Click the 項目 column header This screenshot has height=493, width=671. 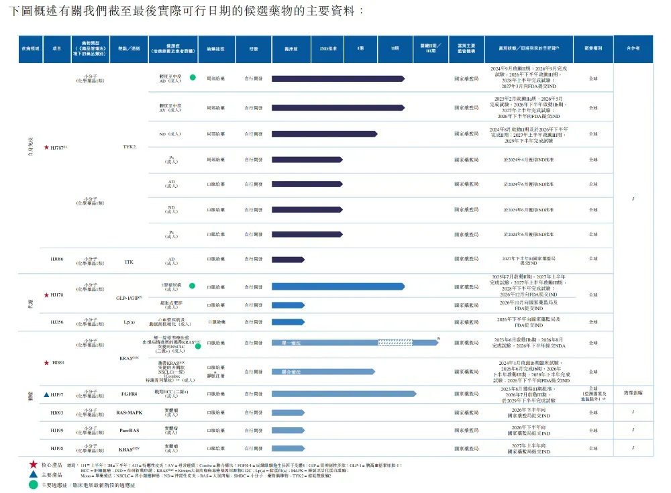click(x=57, y=49)
